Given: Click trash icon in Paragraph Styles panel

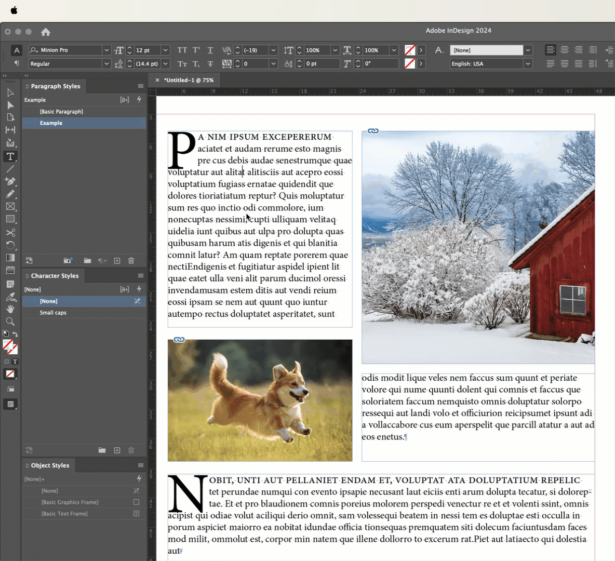Looking at the screenshot, I should tap(131, 260).
